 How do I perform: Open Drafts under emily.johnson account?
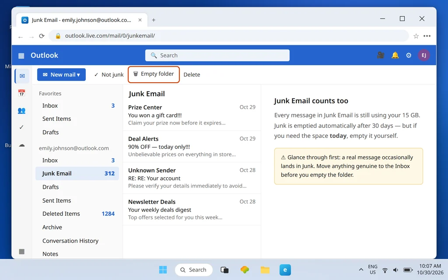pos(77,187)
